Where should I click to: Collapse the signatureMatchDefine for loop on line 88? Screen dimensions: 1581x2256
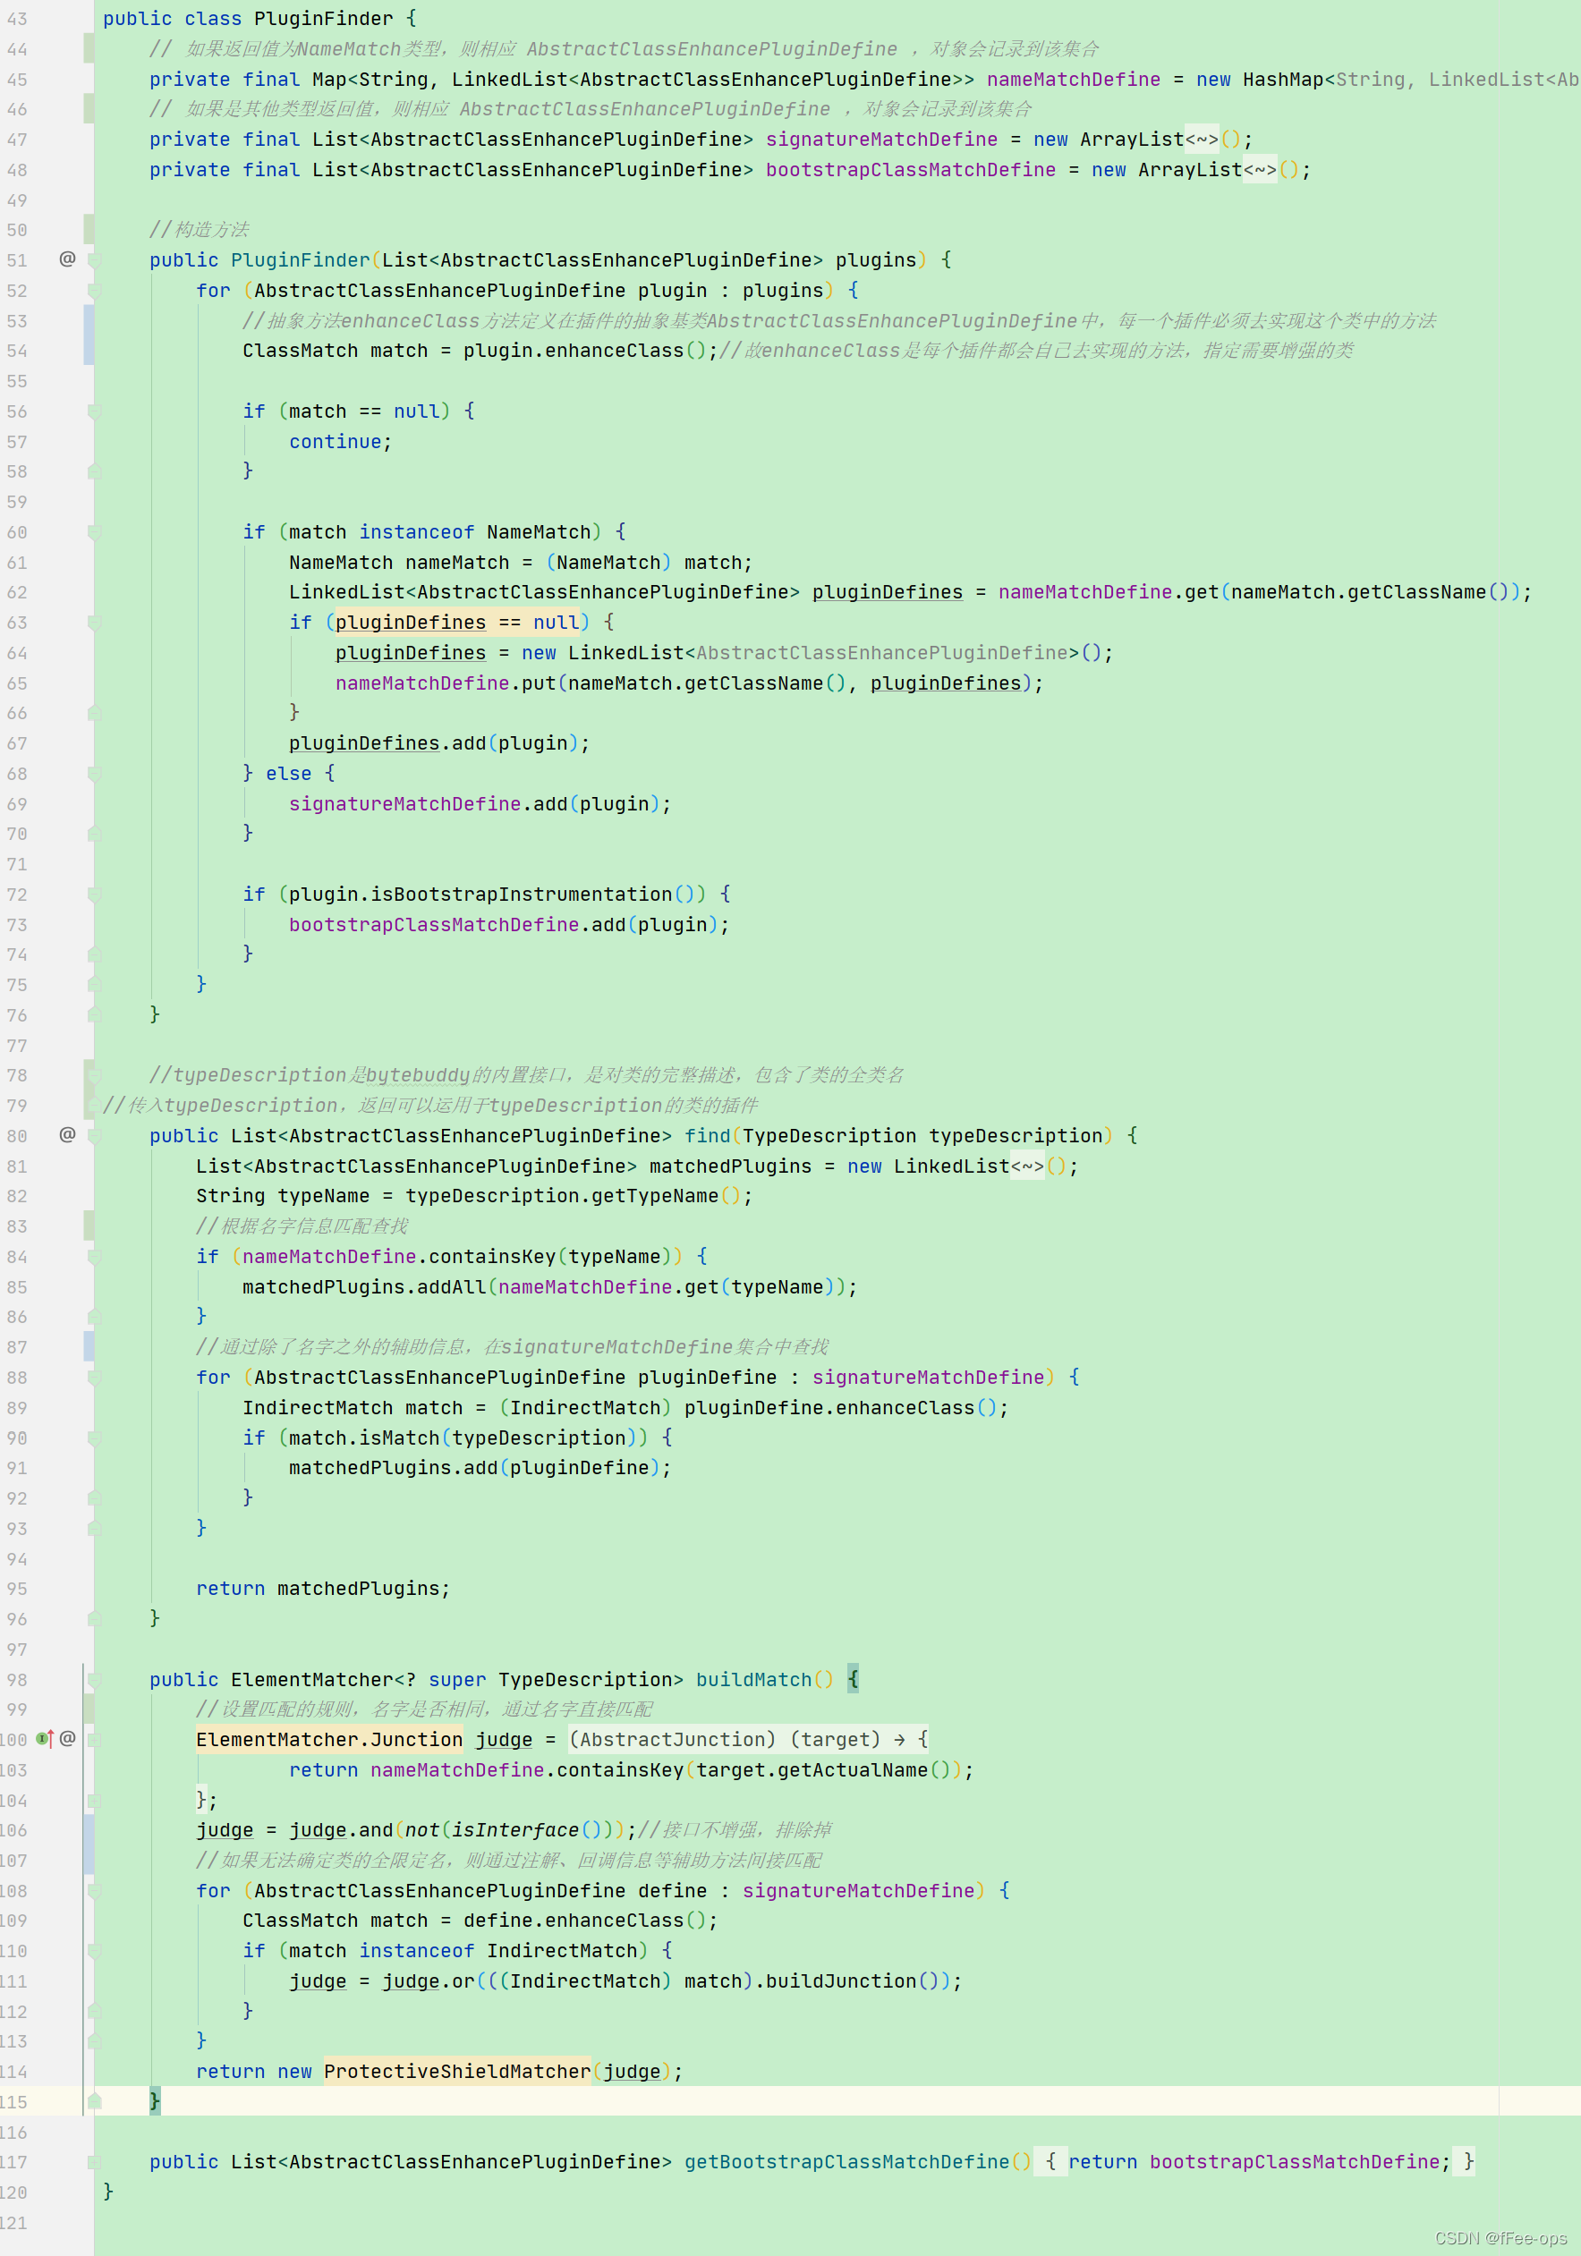click(94, 1377)
